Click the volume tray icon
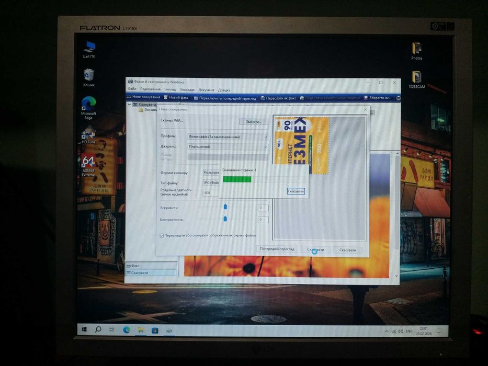 pos(401,331)
